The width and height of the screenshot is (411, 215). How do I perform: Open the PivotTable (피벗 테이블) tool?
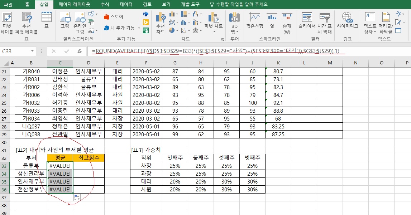(7, 23)
